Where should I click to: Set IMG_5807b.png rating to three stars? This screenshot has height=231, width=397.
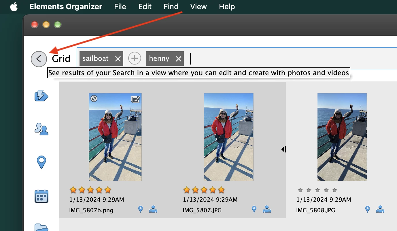click(x=90, y=190)
